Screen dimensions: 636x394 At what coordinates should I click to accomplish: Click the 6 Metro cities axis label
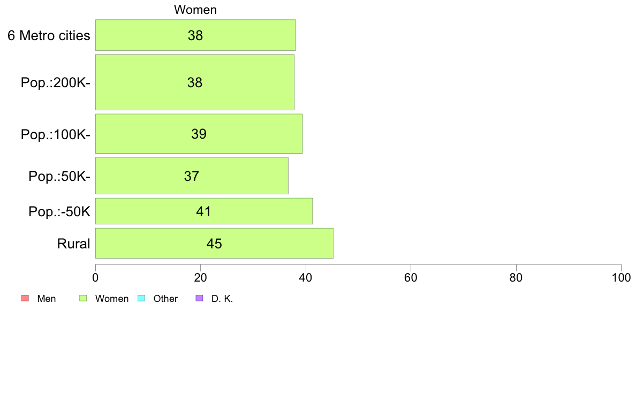49,36
